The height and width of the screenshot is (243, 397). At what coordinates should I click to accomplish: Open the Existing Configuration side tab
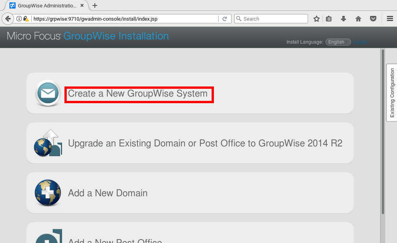pos(392,93)
